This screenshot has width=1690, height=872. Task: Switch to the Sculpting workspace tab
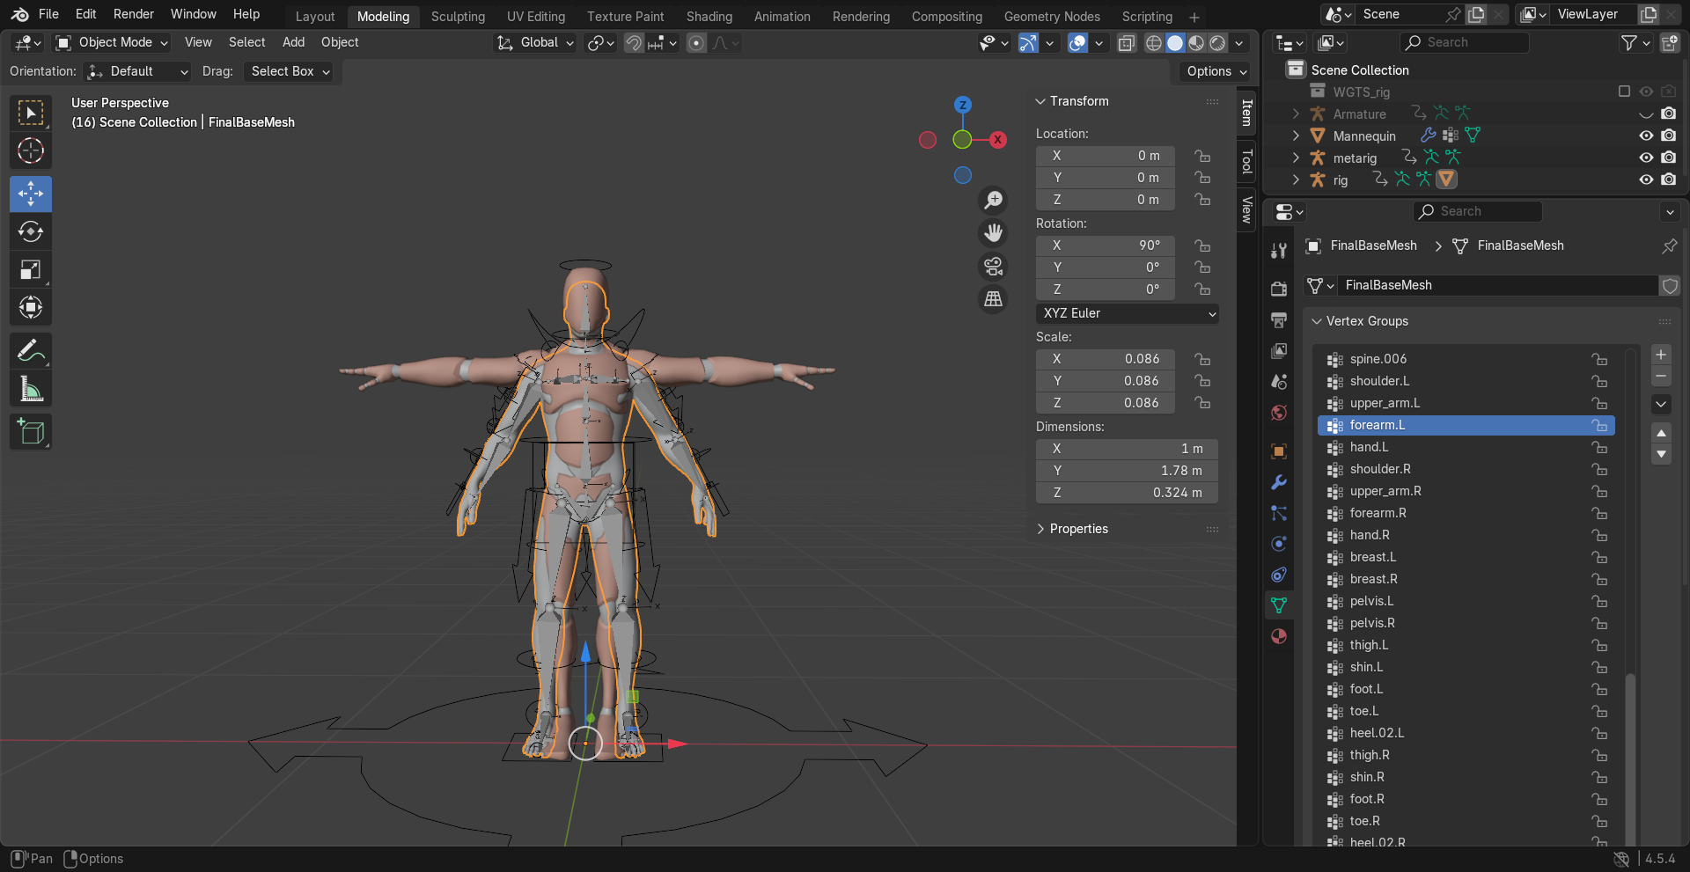point(458,17)
